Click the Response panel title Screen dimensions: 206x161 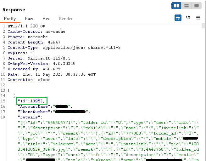(x=14, y=10)
